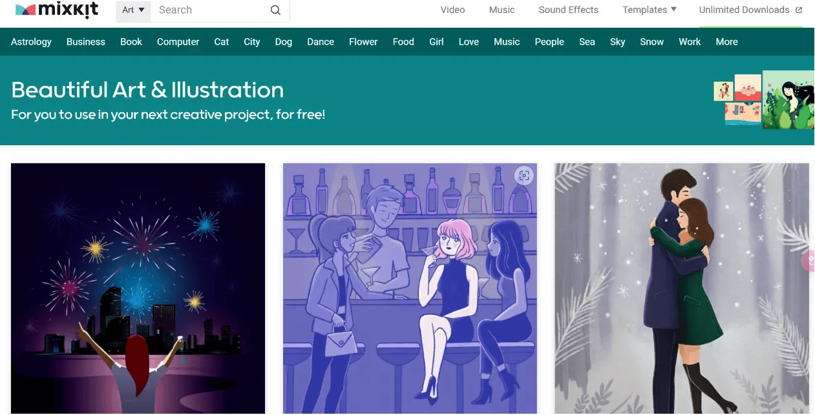The height and width of the screenshot is (415, 815).
Task: Select the Astrology category
Action: [31, 42]
